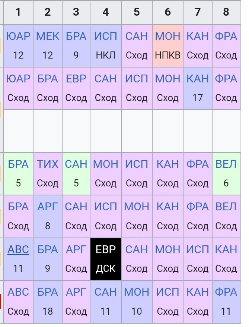This screenshot has height=327, width=249.
Task: Open the ТИХ race link
Action: [48, 164]
